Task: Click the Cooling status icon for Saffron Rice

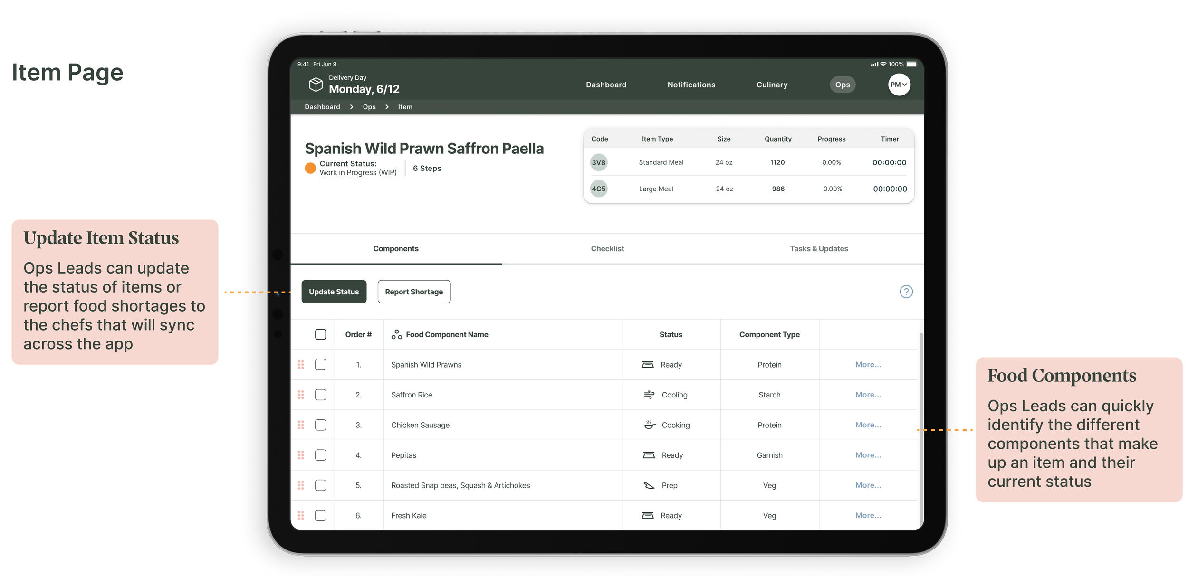Action: [649, 395]
